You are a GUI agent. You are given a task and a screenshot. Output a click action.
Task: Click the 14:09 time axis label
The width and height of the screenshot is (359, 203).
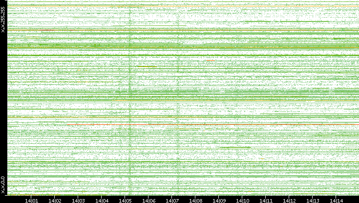[219, 201]
